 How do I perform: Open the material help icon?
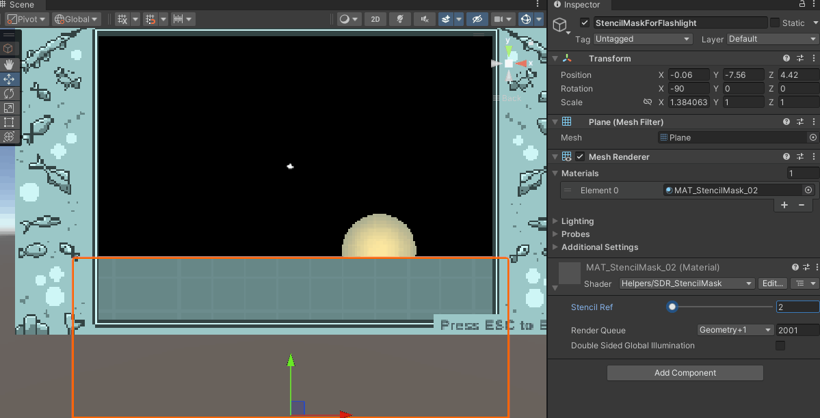(x=795, y=267)
